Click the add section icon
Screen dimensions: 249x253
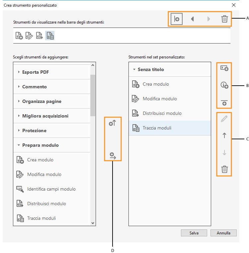[x=224, y=68]
